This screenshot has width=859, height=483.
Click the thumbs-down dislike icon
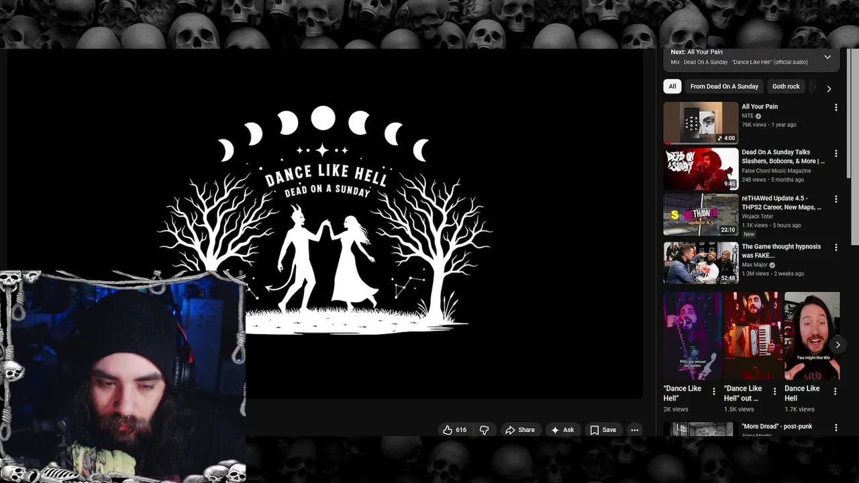484,430
